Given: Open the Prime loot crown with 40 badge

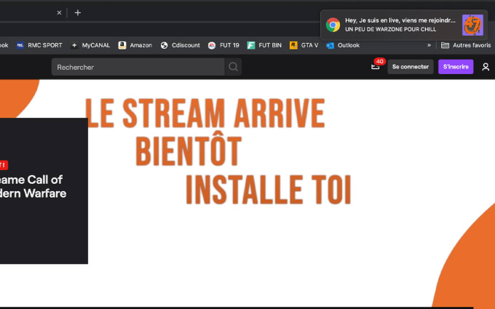Looking at the screenshot, I should (377, 65).
